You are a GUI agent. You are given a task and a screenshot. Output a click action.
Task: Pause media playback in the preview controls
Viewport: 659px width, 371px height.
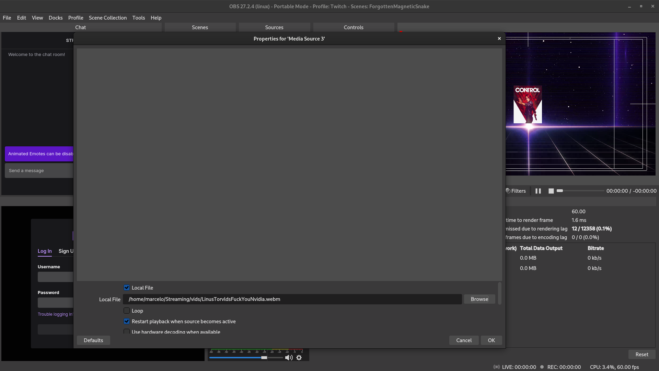click(x=538, y=191)
